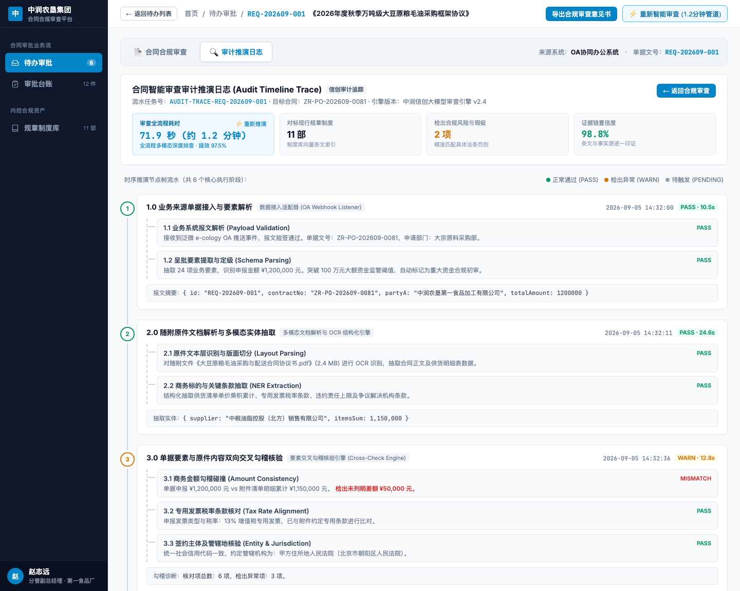Viewport: 740px width, 591px height.
Task: Click the 检出异常 (WARN) legend entry
Action: point(632,180)
